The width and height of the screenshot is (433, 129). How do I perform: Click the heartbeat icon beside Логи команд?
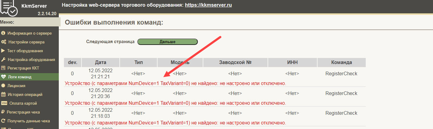(x=3, y=77)
